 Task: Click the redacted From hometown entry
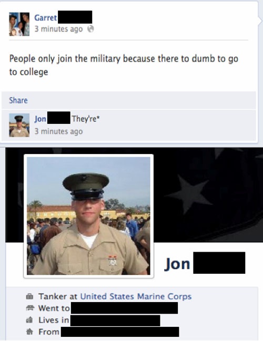coord(120,332)
